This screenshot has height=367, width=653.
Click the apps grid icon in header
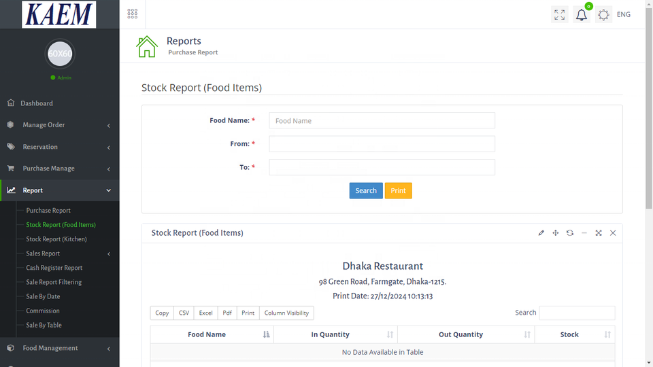(133, 14)
